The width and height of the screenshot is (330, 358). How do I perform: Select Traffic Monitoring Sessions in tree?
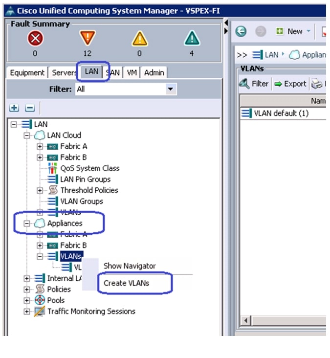[91, 311]
